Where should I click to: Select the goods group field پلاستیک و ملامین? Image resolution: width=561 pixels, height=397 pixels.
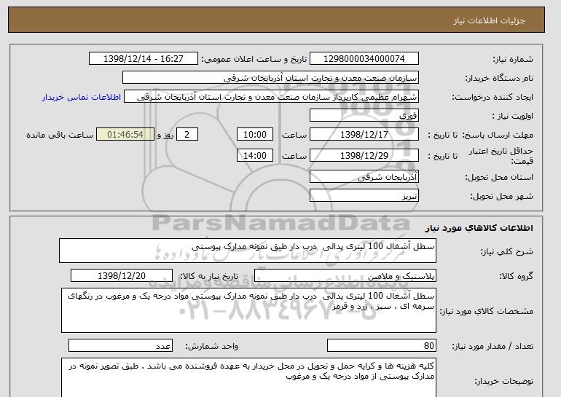[x=345, y=276]
